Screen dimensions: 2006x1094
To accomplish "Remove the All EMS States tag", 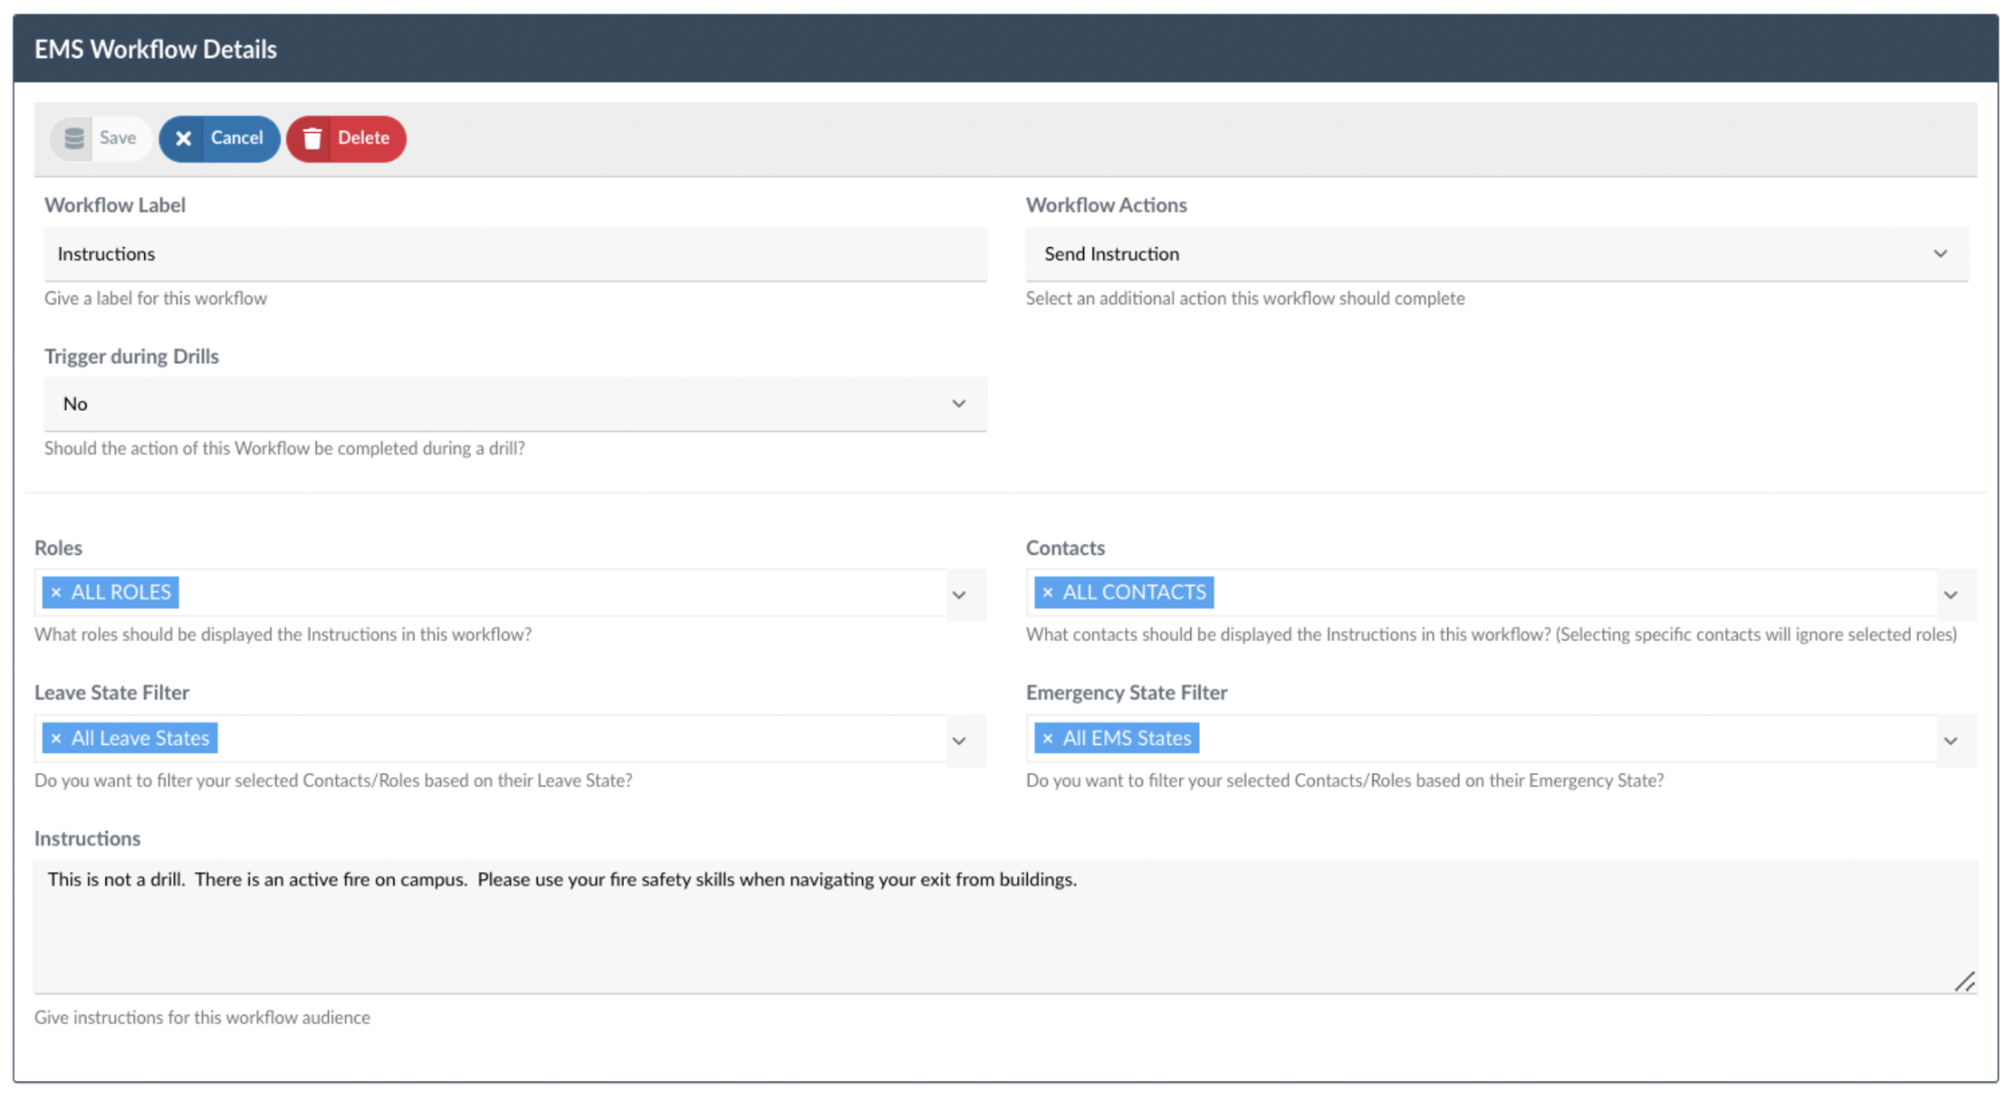I will point(1047,739).
